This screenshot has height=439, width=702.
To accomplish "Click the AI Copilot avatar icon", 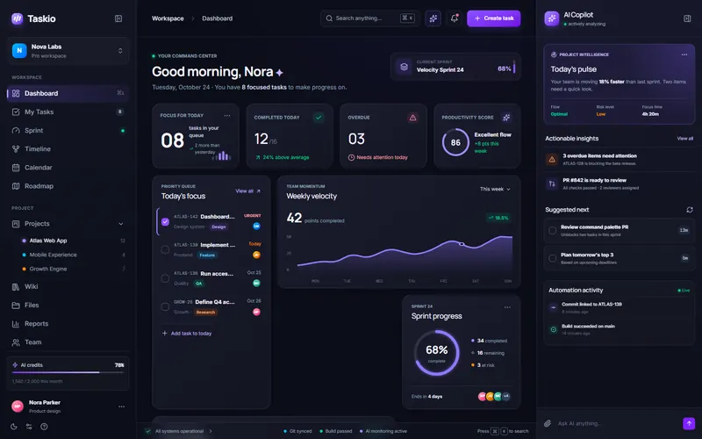I will (x=552, y=18).
